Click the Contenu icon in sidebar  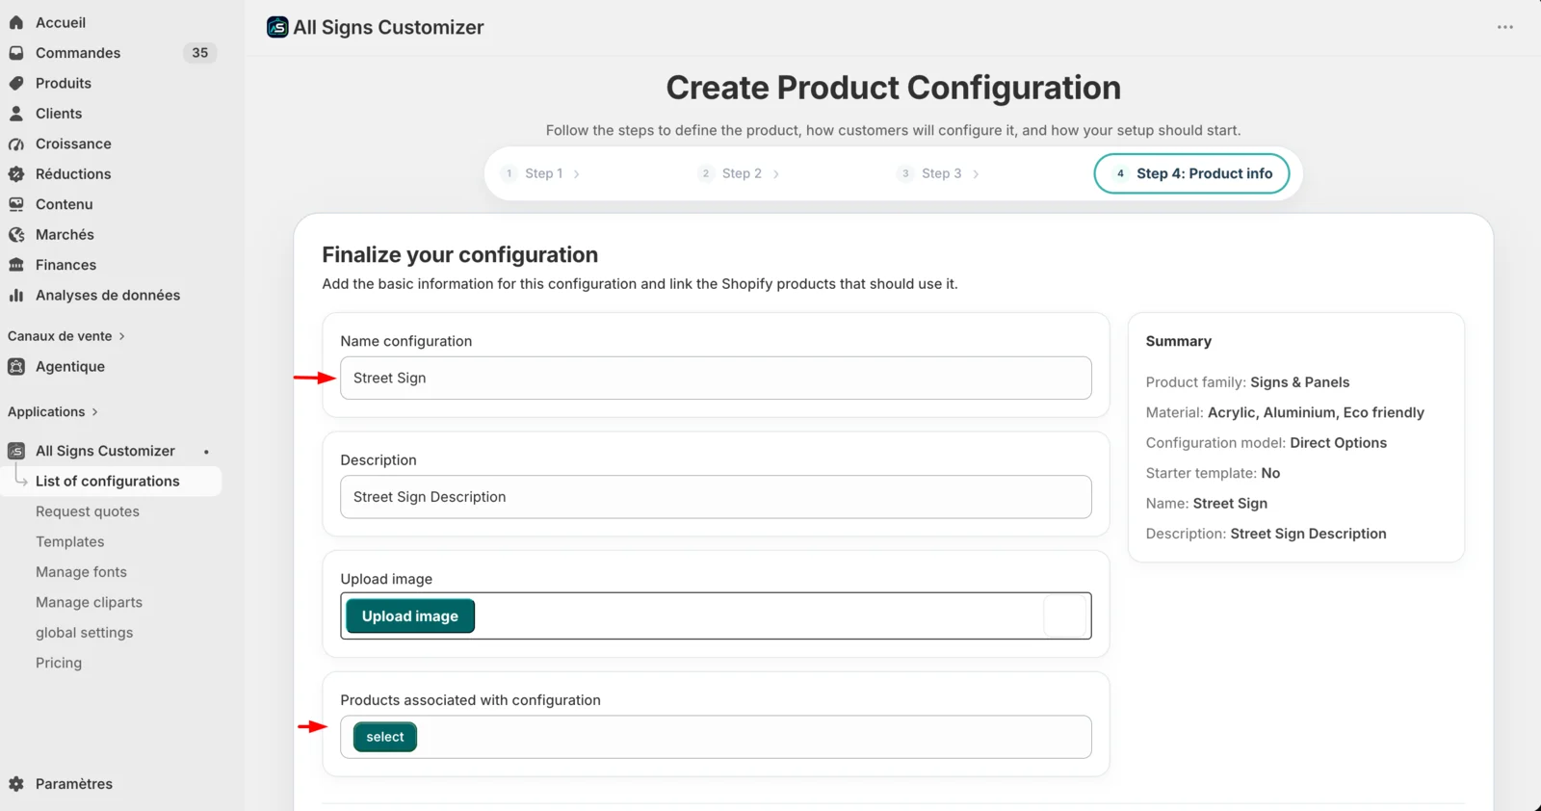16,204
